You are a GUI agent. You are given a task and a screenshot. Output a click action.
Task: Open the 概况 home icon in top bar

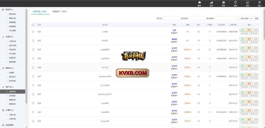(200, 3)
